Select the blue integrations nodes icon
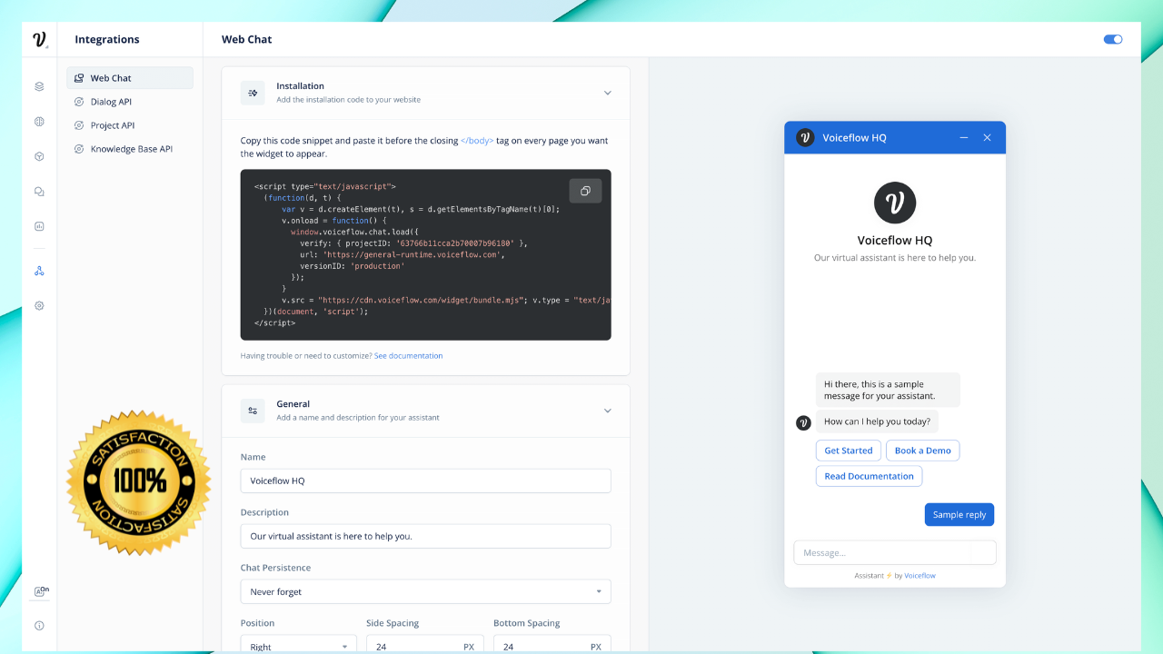This screenshot has height=654, width=1163. click(x=39, y=271)
